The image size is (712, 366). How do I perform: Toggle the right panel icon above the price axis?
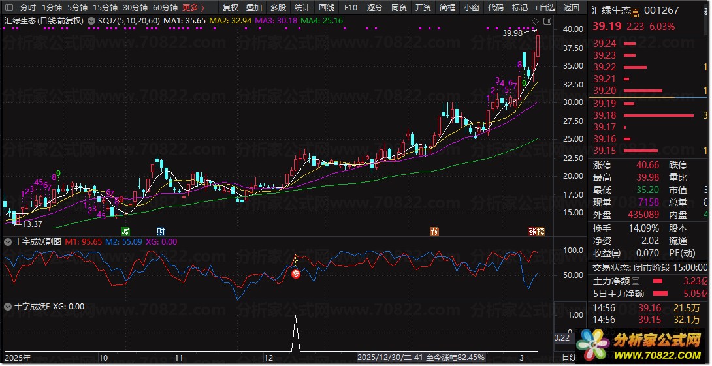click(x=547, y=21)
